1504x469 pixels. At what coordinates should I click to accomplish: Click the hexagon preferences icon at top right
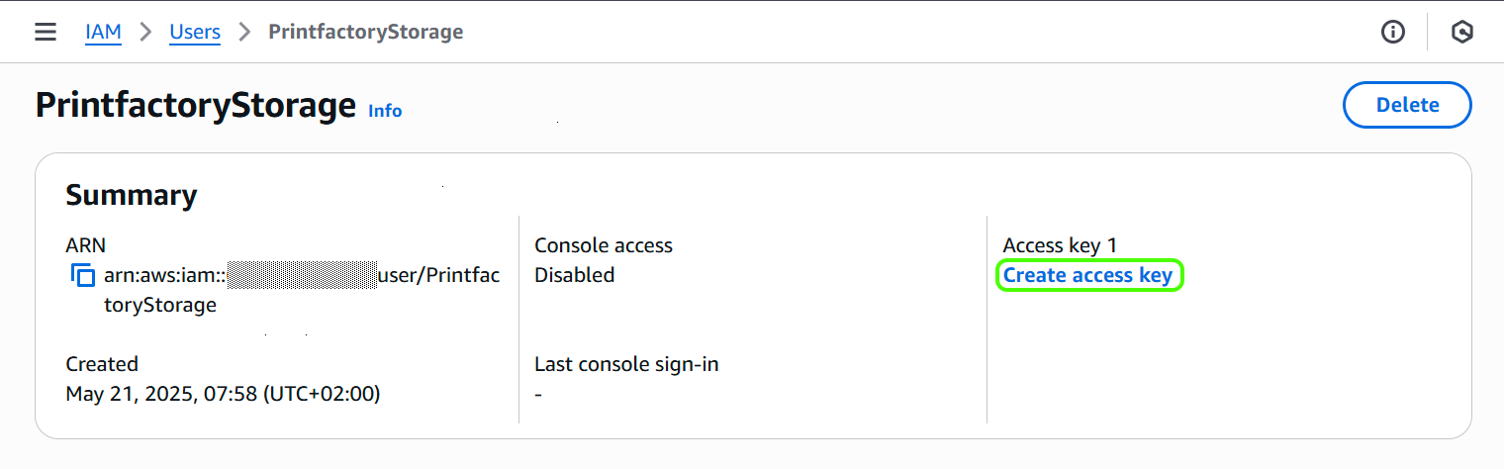1462,32
